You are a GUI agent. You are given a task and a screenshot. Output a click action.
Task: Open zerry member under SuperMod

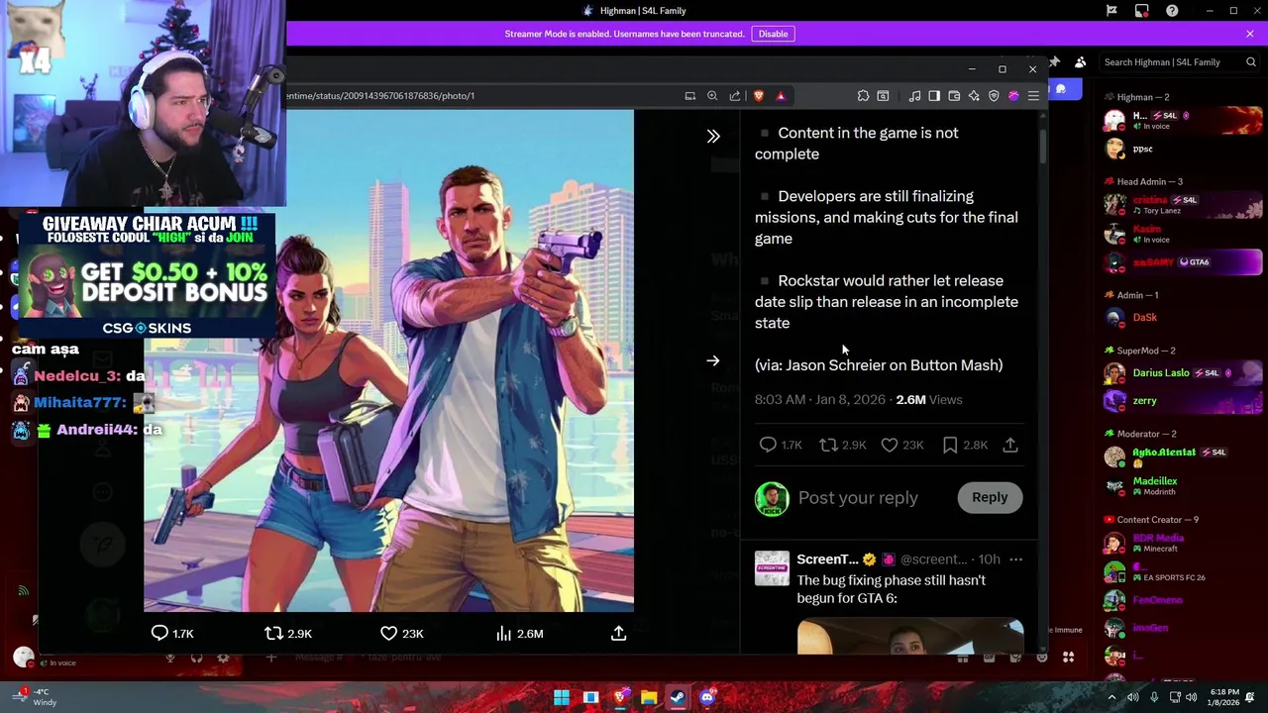coord(1183,401)
